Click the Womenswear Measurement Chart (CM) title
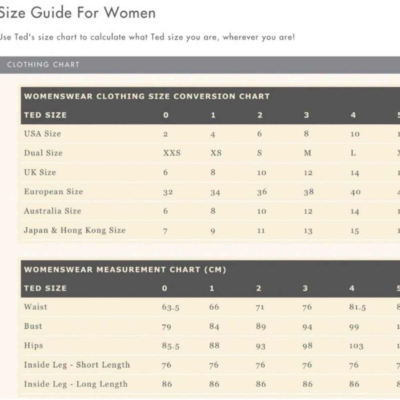This screenshot has height=400, width=400. point(125,270)
